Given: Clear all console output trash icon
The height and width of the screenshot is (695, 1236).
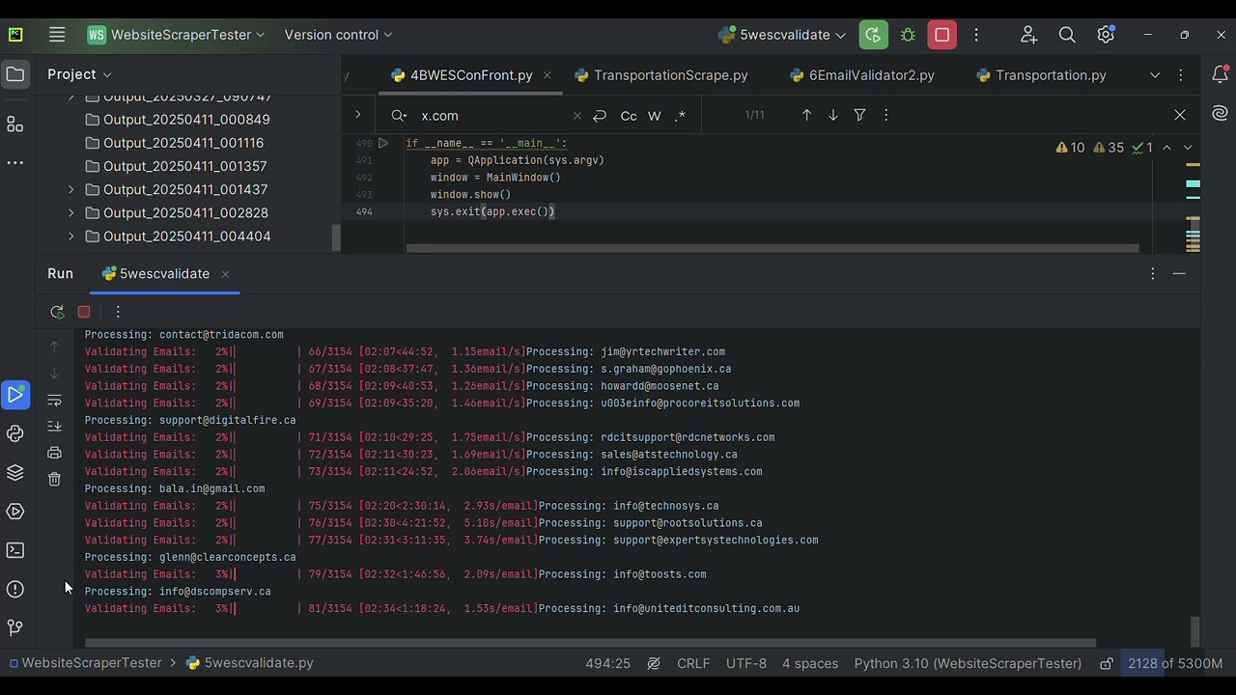Looking at the screenshot, I should point(54,479).
